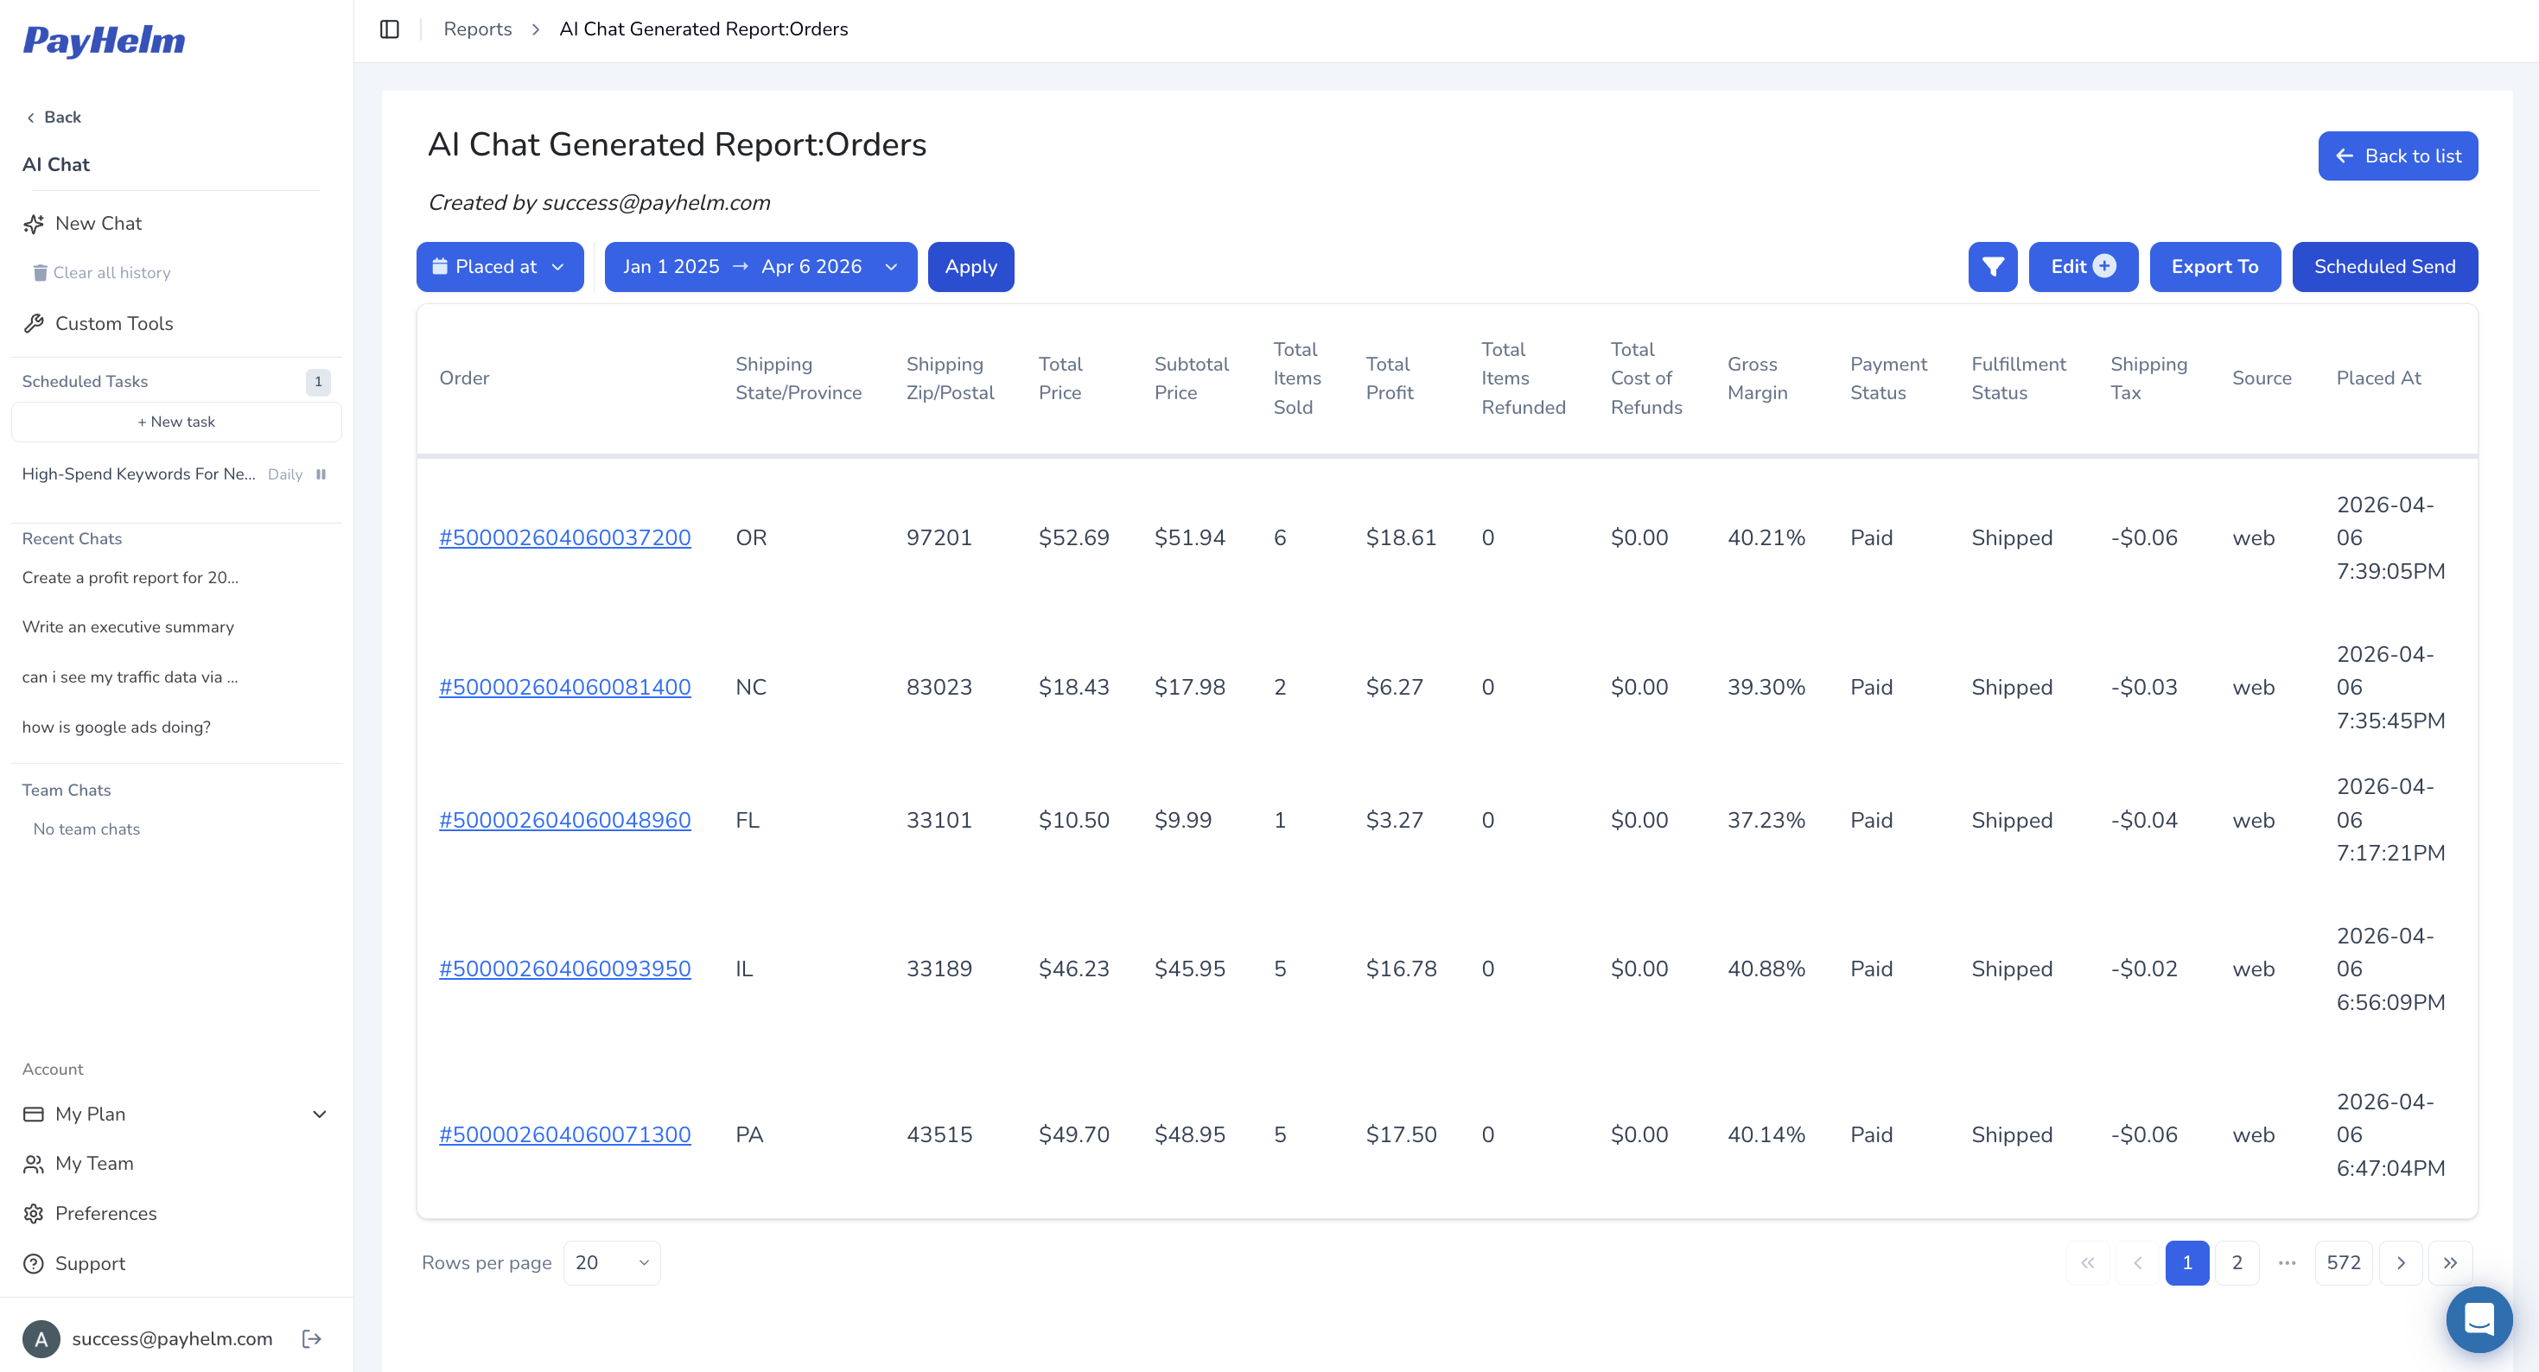Open order #500002604060093950

click(565, 969)
